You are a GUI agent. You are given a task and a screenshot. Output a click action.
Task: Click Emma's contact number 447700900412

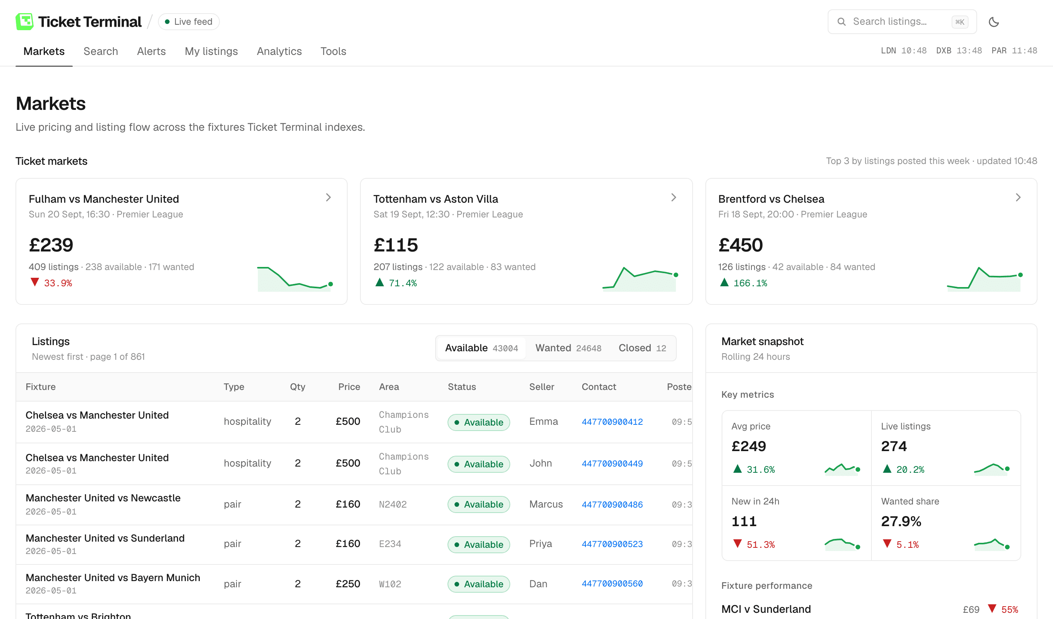click(x=612, y=422)
